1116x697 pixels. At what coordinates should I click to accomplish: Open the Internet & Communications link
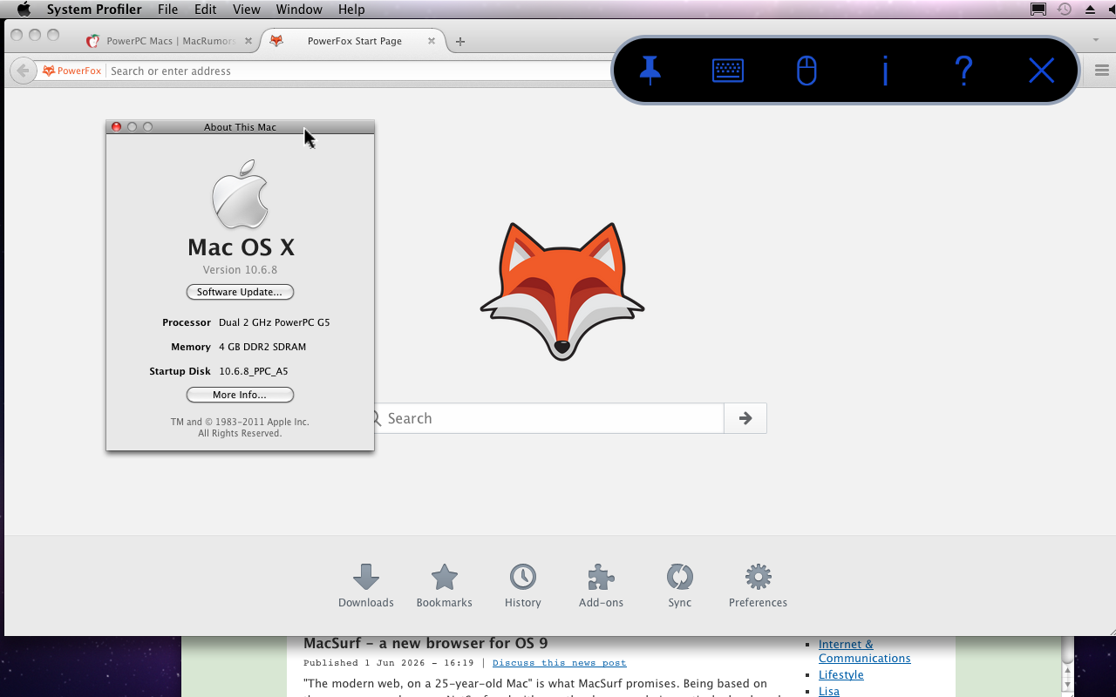[x=864, y=652]
